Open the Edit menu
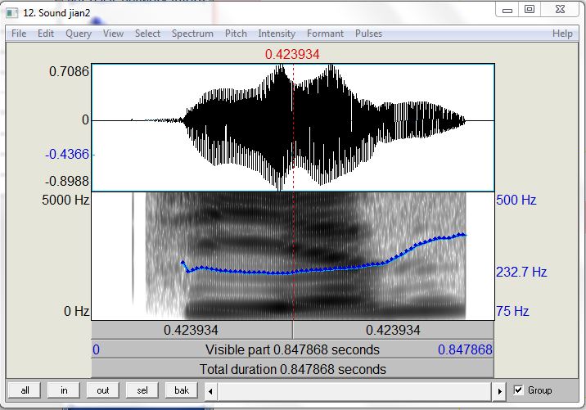This screenshot has height=410, width=586. pos(46,34)
